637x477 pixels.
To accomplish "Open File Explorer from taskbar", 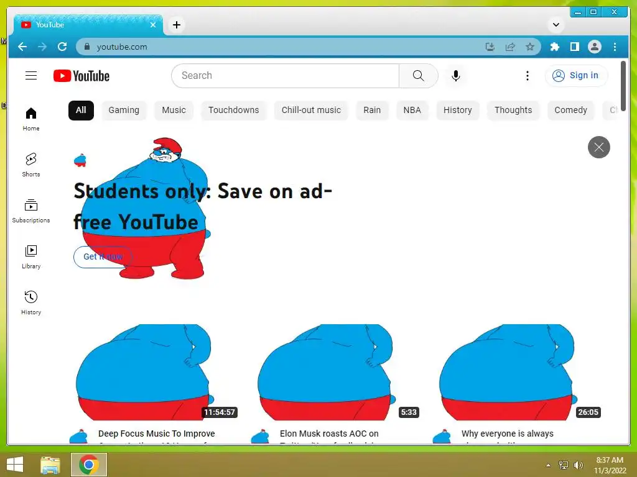I will tap(50, 465).
